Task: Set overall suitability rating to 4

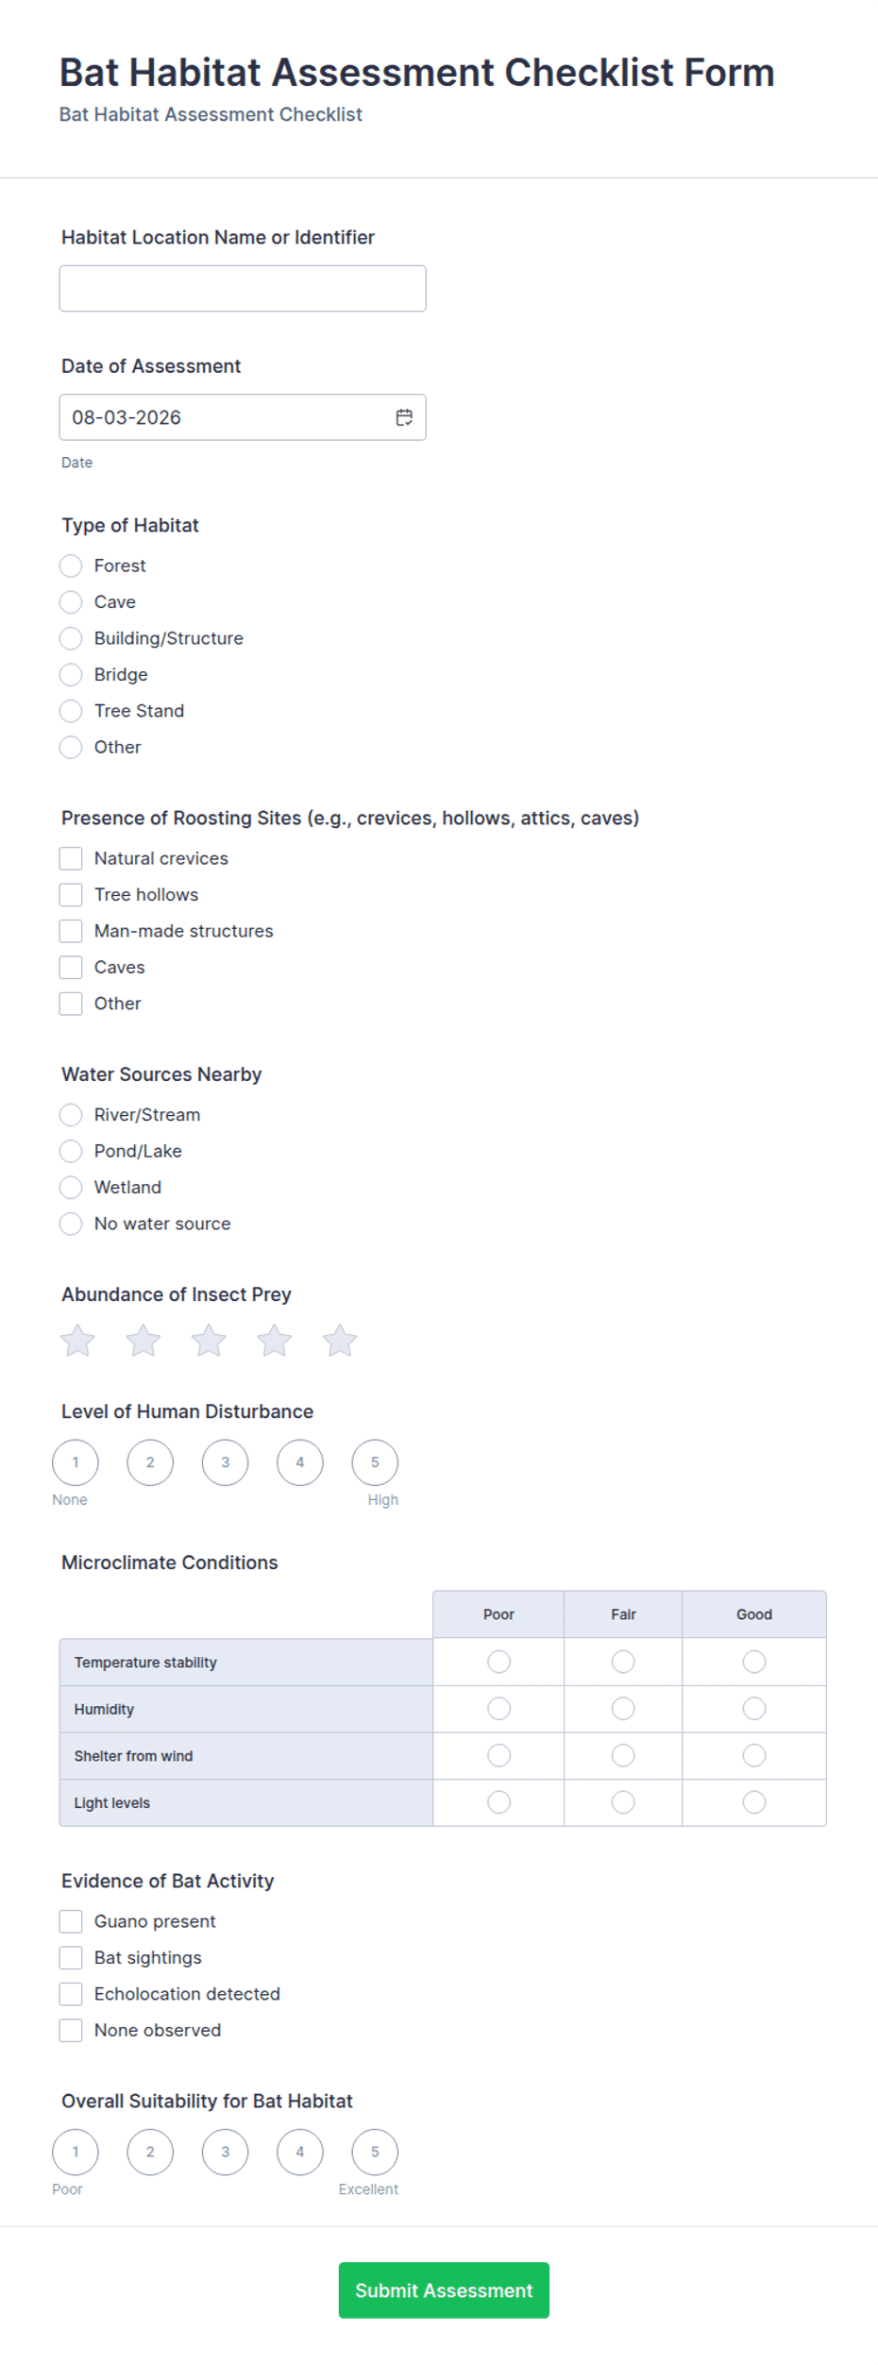Action: point(300,2152)
